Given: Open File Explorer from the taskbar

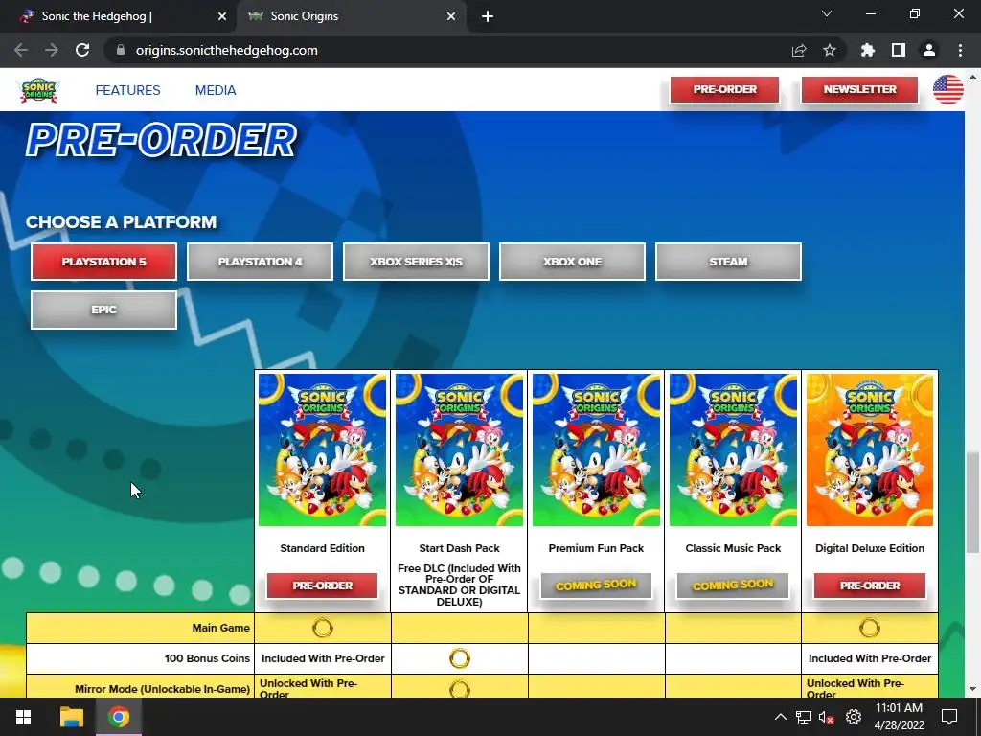Looking at the screenshot, I should 71,717.
